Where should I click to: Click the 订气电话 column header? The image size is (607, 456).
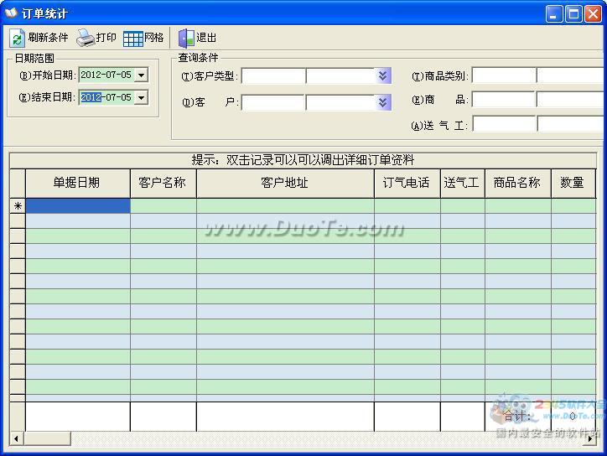click(407, 183)
